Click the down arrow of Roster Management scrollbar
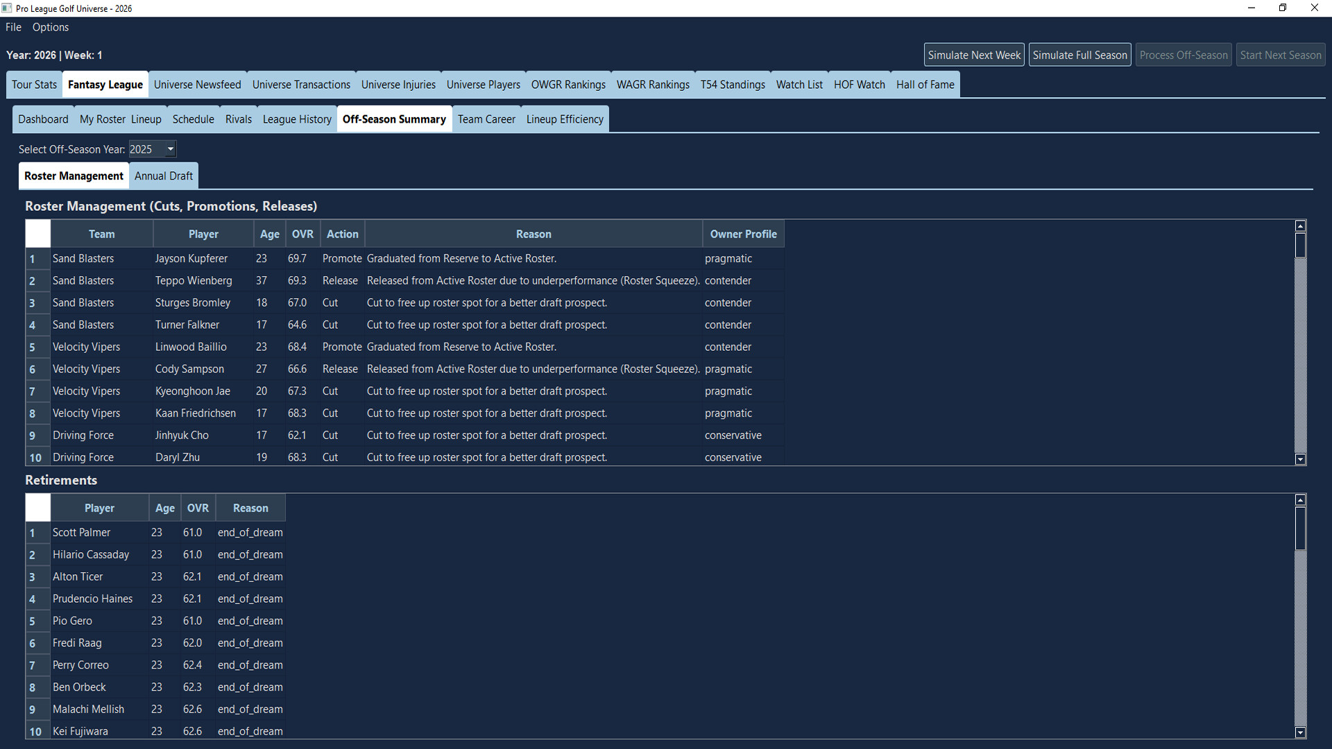1332x749 pixels. [1300, 459]
